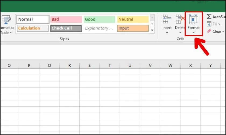Click the AutoSum sigma icon
The height and width of the screenshot is (135, 226).
point(209,17)
